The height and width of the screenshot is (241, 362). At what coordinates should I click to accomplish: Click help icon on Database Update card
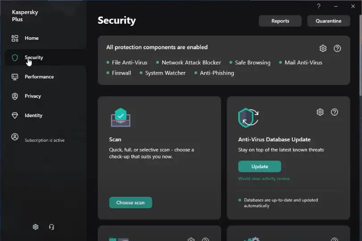334,112
